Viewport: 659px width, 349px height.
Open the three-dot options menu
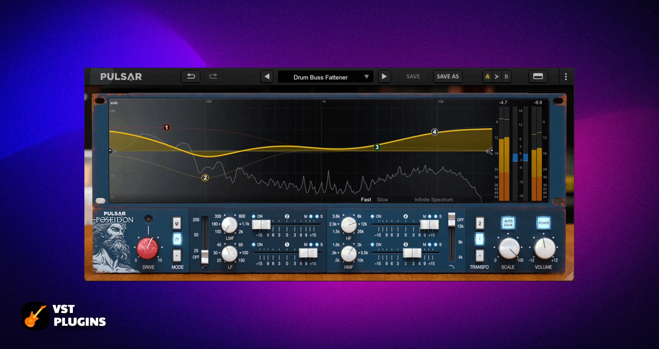566,77
